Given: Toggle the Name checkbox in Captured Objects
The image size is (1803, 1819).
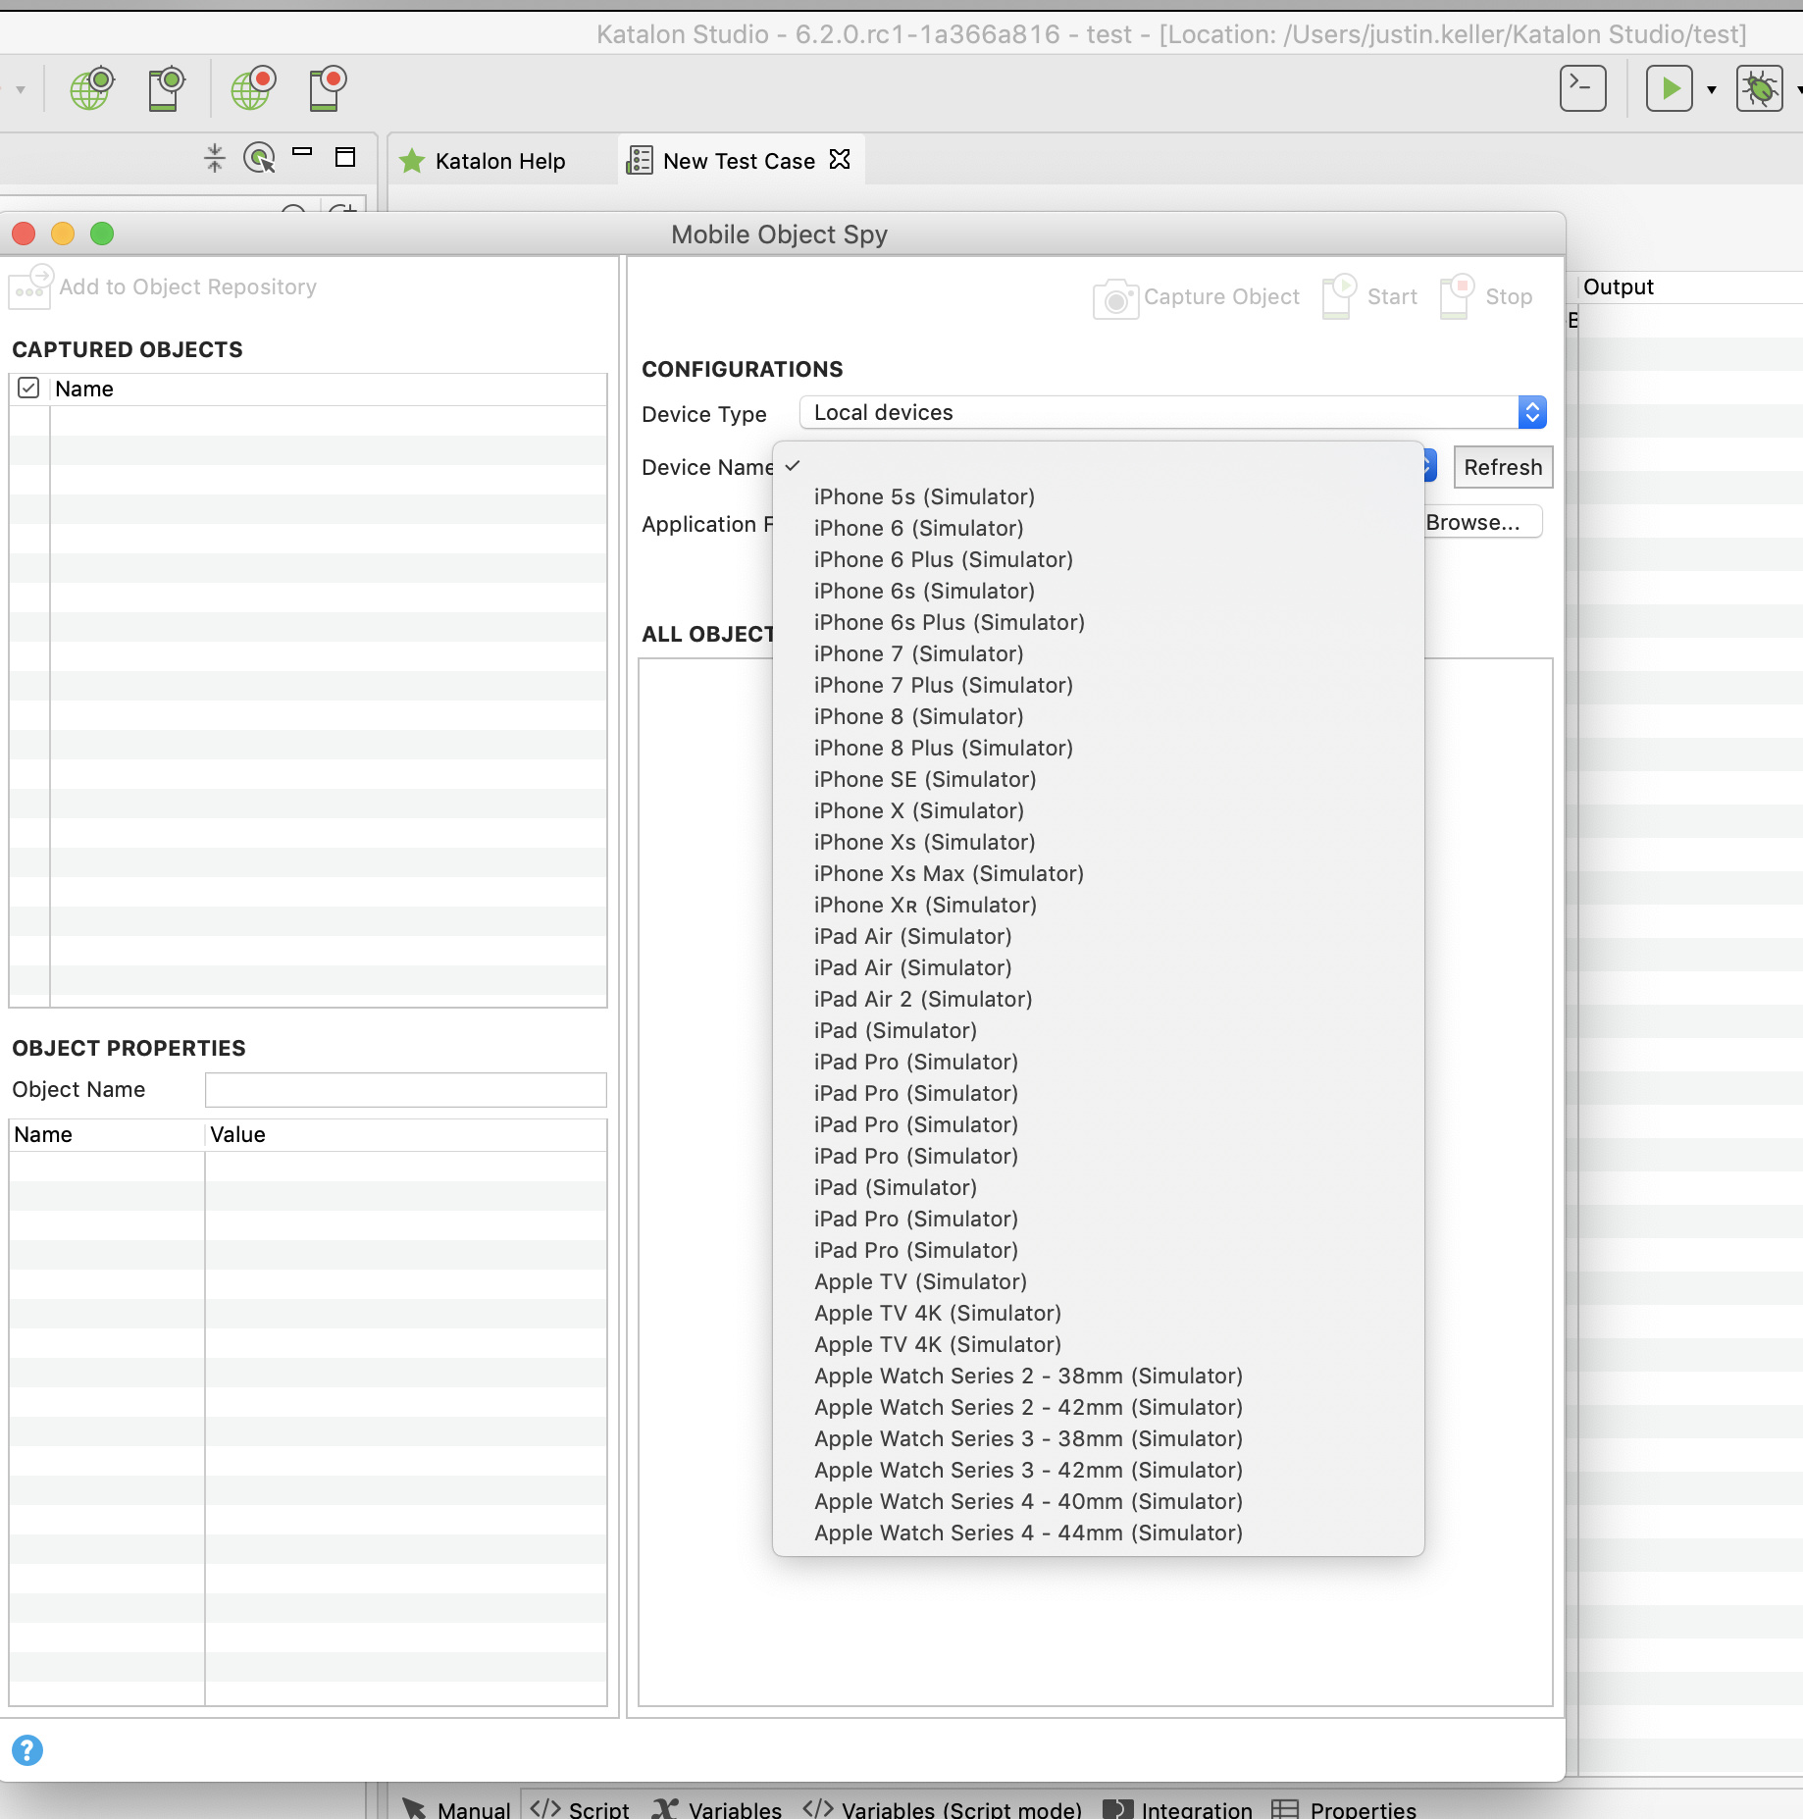Looking at the screenshot, I should point(28,389).
